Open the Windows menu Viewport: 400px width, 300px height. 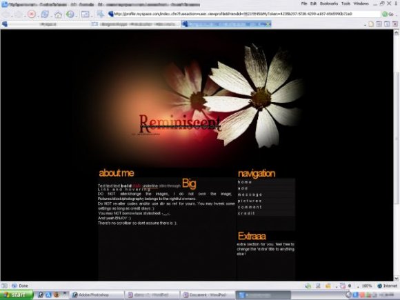pyautogui.click(x=361, y=3)
